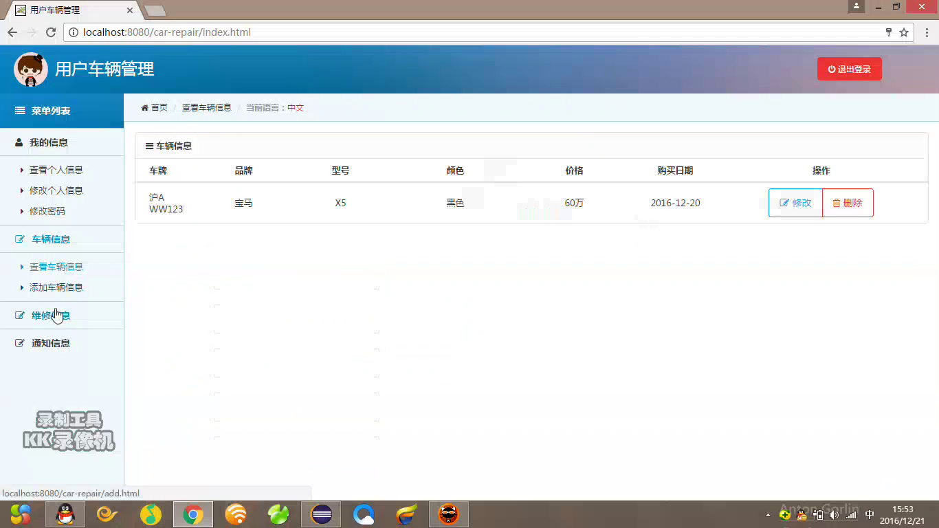Click the 价格 column header

click(x=574, y=170)
